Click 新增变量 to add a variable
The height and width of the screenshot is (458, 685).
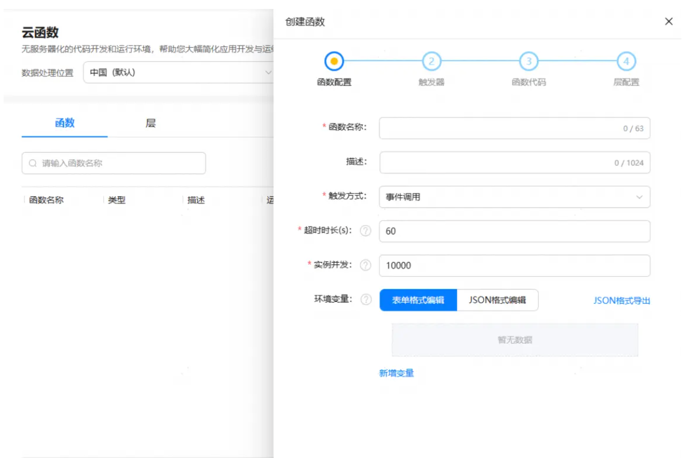click(396, 373)
